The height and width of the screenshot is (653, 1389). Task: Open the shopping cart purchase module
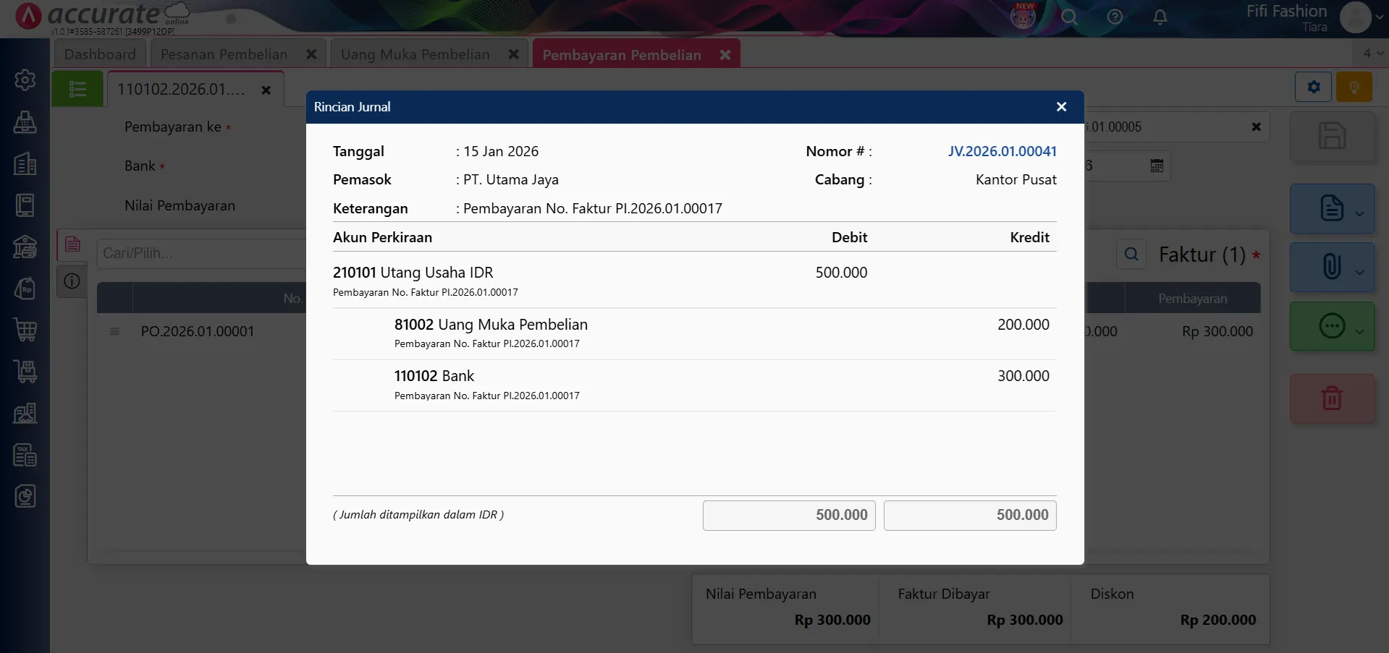click(25, 330)
